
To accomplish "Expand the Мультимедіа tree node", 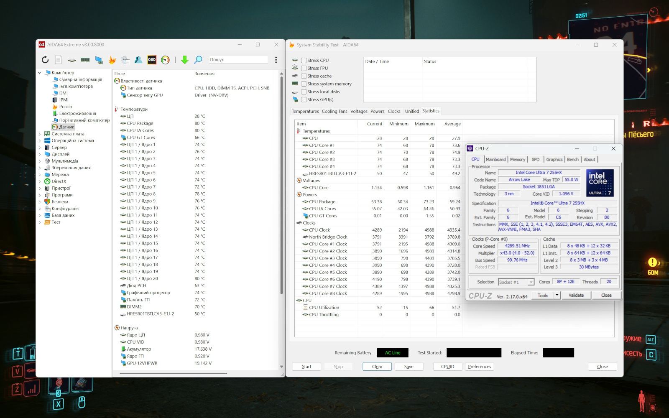I will coord(40,161).
